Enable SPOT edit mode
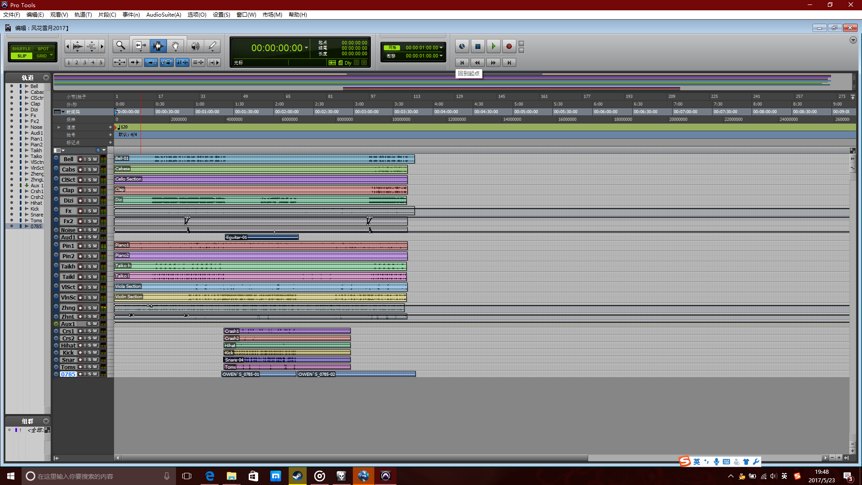Viewport: 862px width, 485px height. 43,48
